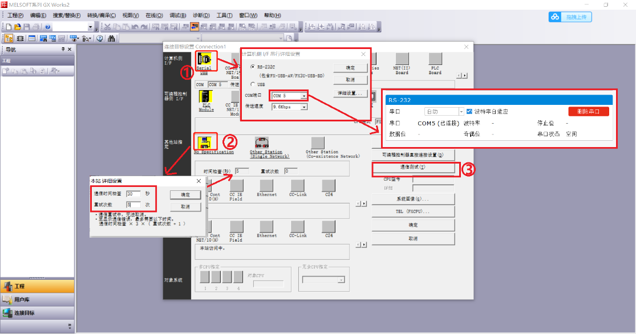636x334 pixels.
Task: Close the 本站 详细设置 dialog
Action: [199, 181]
